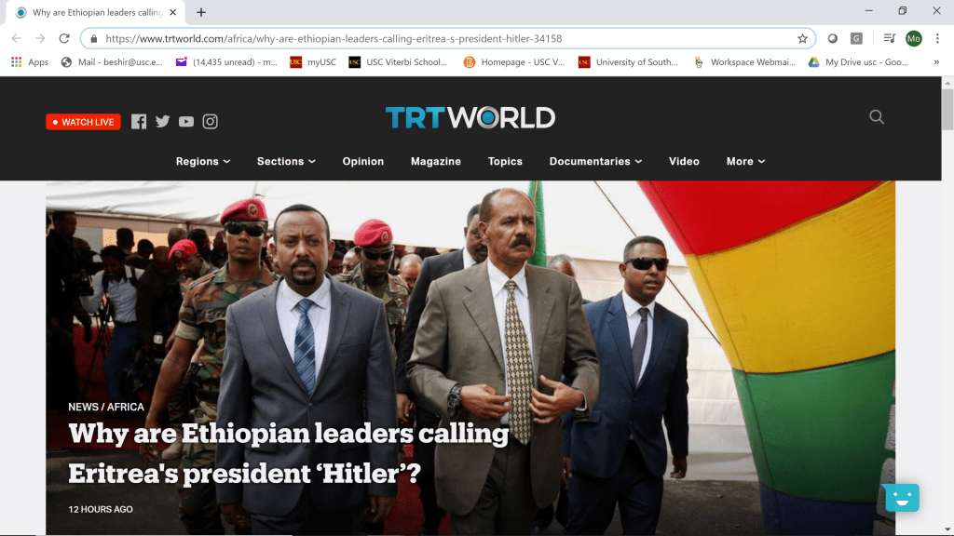Open TRT World Instagram icon
The image size is (954, 536).
(210, 122)
